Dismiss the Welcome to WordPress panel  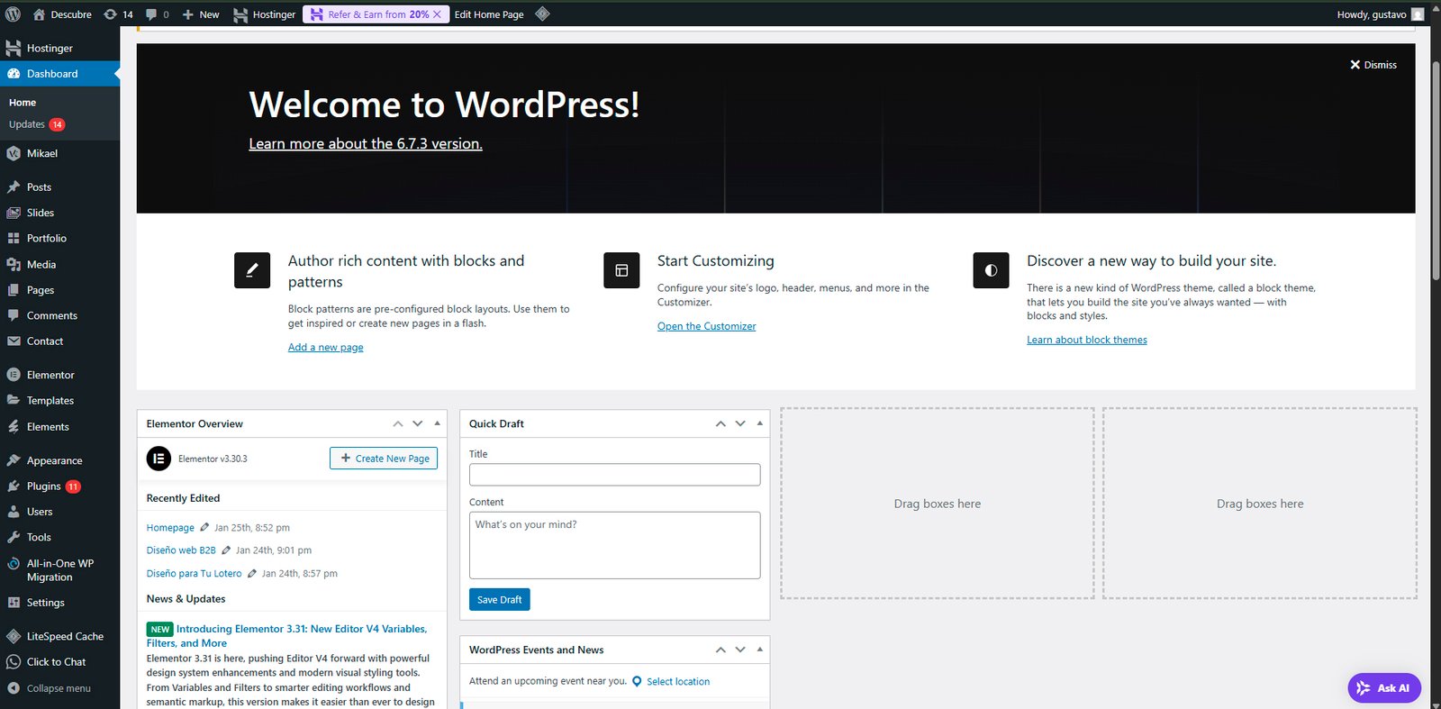(1373, 65)
